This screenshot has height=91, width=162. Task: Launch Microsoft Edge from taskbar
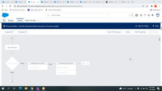[20, 88]
